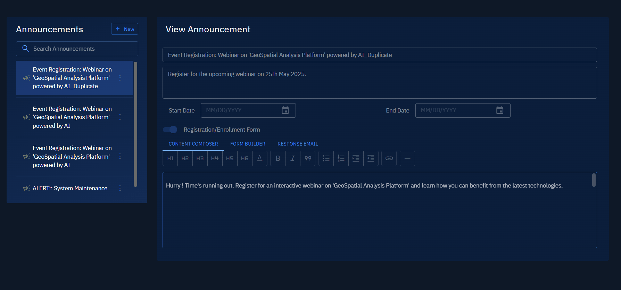This screenshot has width=621, height=290.
Task: Insert a horizontal rule
Action: 407,158
